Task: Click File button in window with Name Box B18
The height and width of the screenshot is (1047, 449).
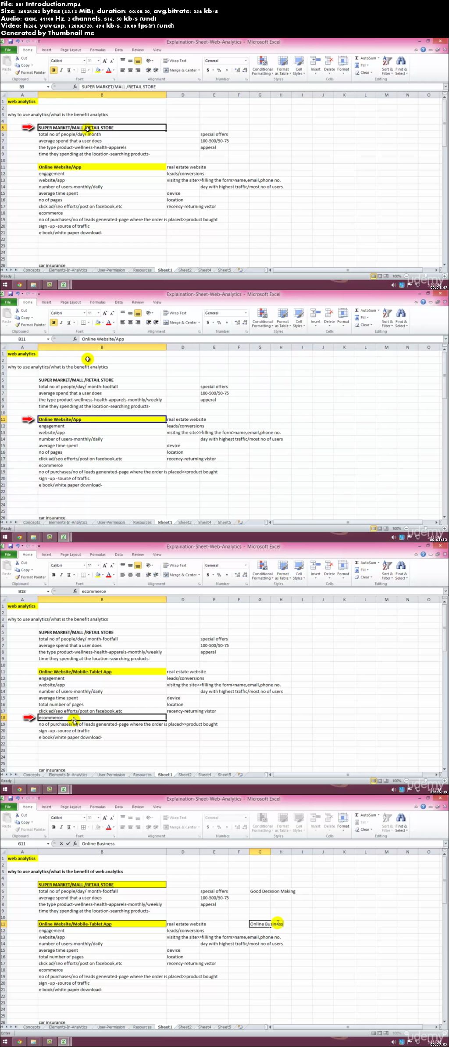Action: coord(8,555)
